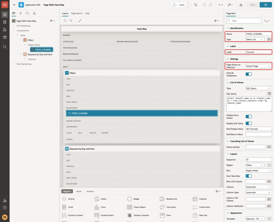The height and width of the screenshot is (222, 274).
Task: Turn off Display Null Value switch
Action: [249, 123]
